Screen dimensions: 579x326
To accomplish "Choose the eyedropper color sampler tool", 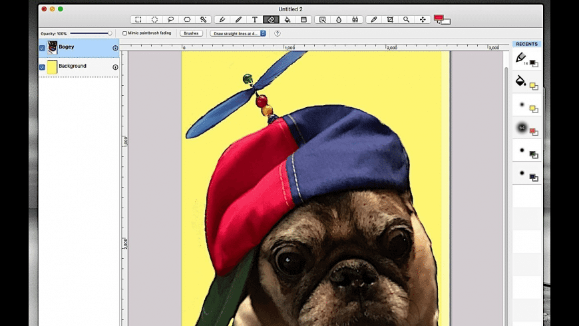I will click(x=373, y=20).
